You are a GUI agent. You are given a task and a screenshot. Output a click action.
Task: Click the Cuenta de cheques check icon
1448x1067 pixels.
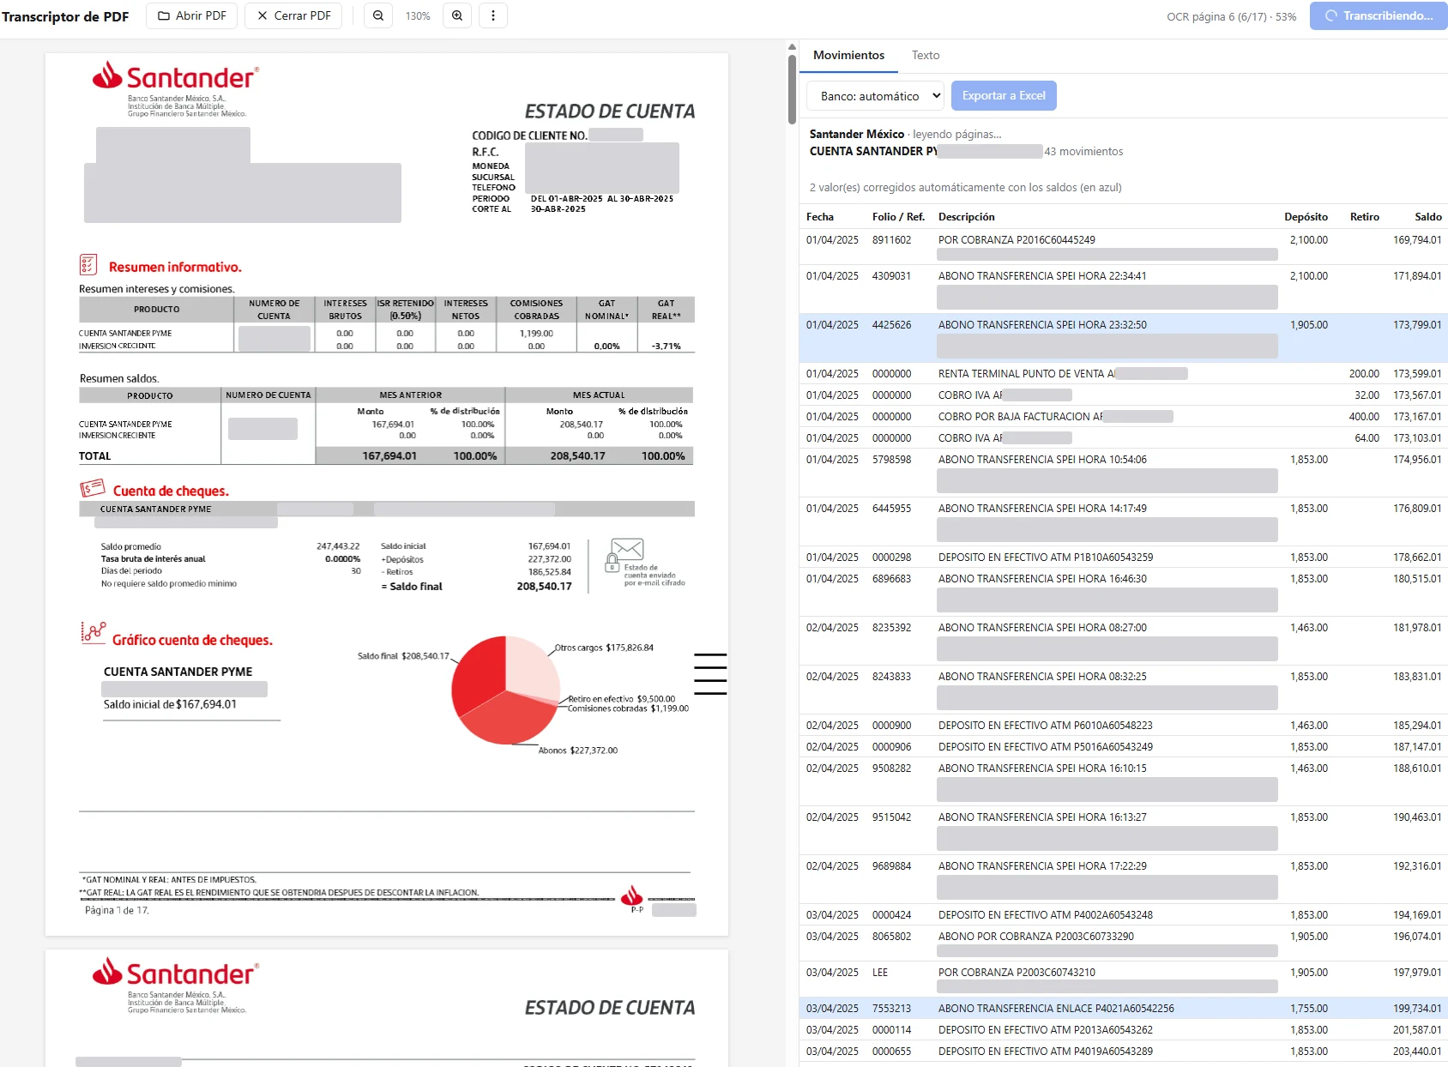pos(92,488)
